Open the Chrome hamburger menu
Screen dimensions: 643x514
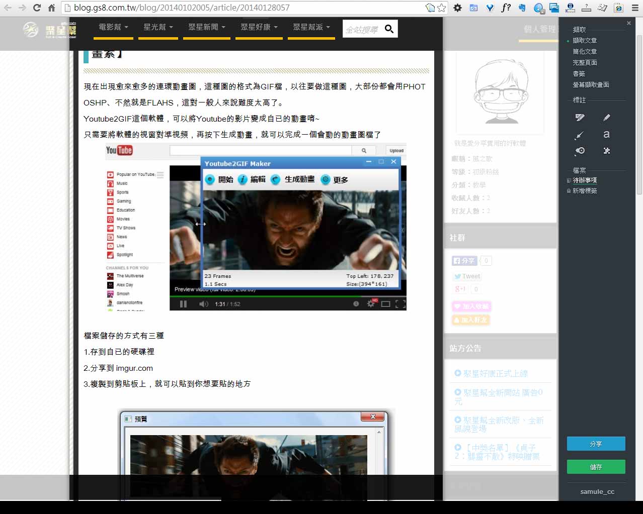point(635,8)
